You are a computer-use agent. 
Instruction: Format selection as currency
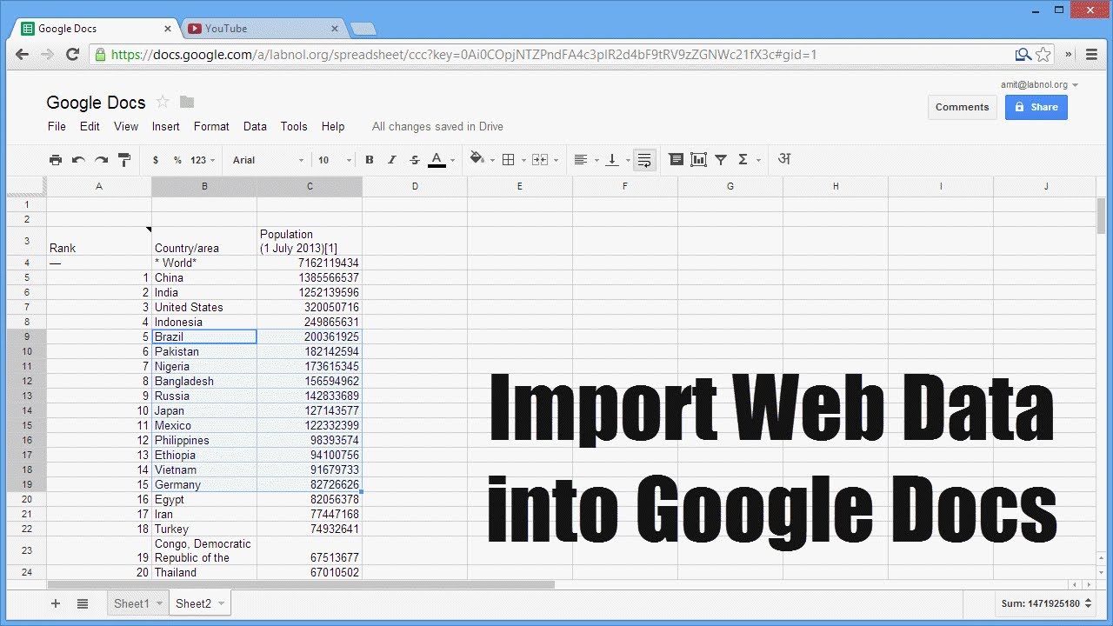[x=156, y=160]
